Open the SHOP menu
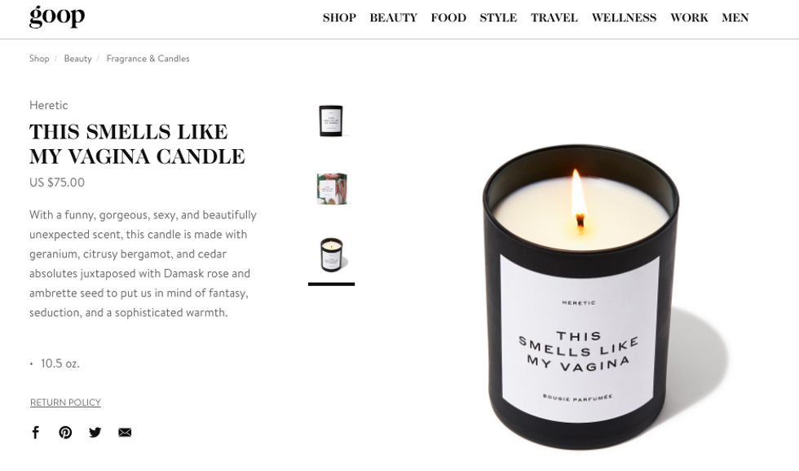The height and width of the screenshot is (471, 799). (339, 18)
